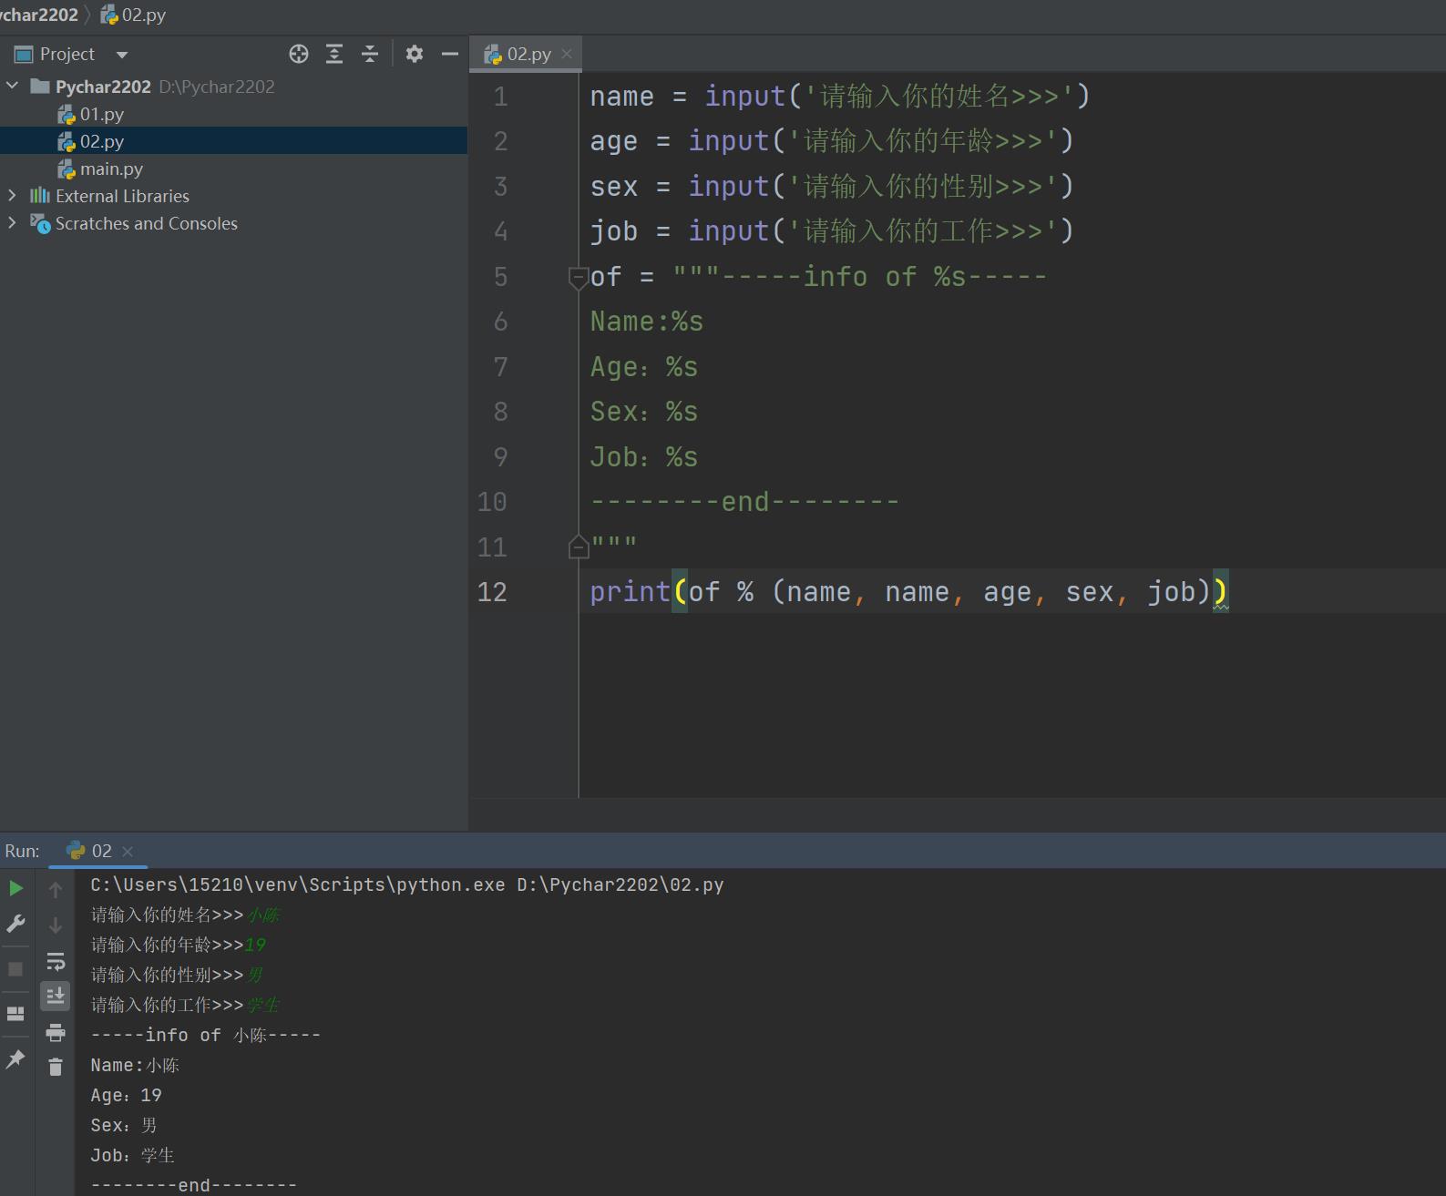Rerun the 02 script with green arrow

15,888
